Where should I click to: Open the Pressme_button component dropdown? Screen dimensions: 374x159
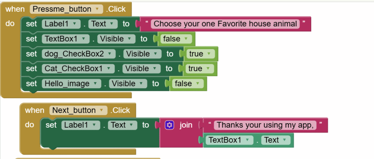(66, 9)
